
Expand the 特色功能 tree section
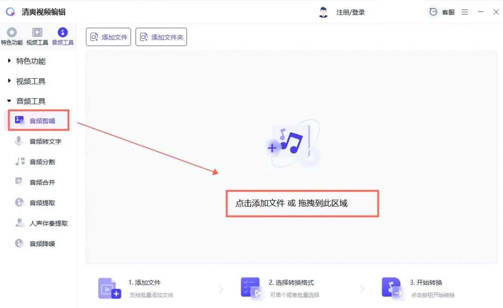9,61
